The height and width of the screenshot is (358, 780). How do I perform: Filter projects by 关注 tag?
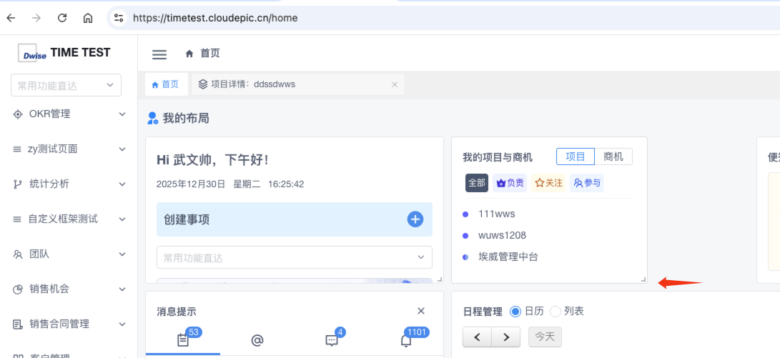pos(548,183)
